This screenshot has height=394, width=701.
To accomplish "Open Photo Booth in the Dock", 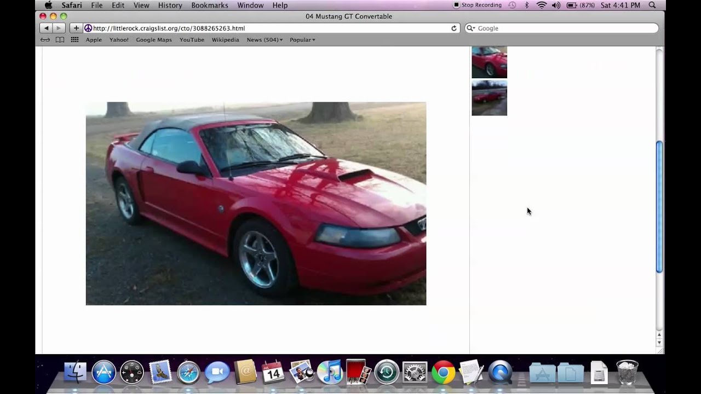I will pyautogui.click(x=358, y=373).
